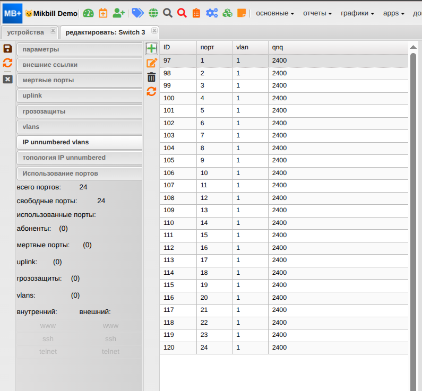Viewport: 422px width, 391px height.
Task: Select the IP unnumbered vlans section
Action: [x=80, y=142]
